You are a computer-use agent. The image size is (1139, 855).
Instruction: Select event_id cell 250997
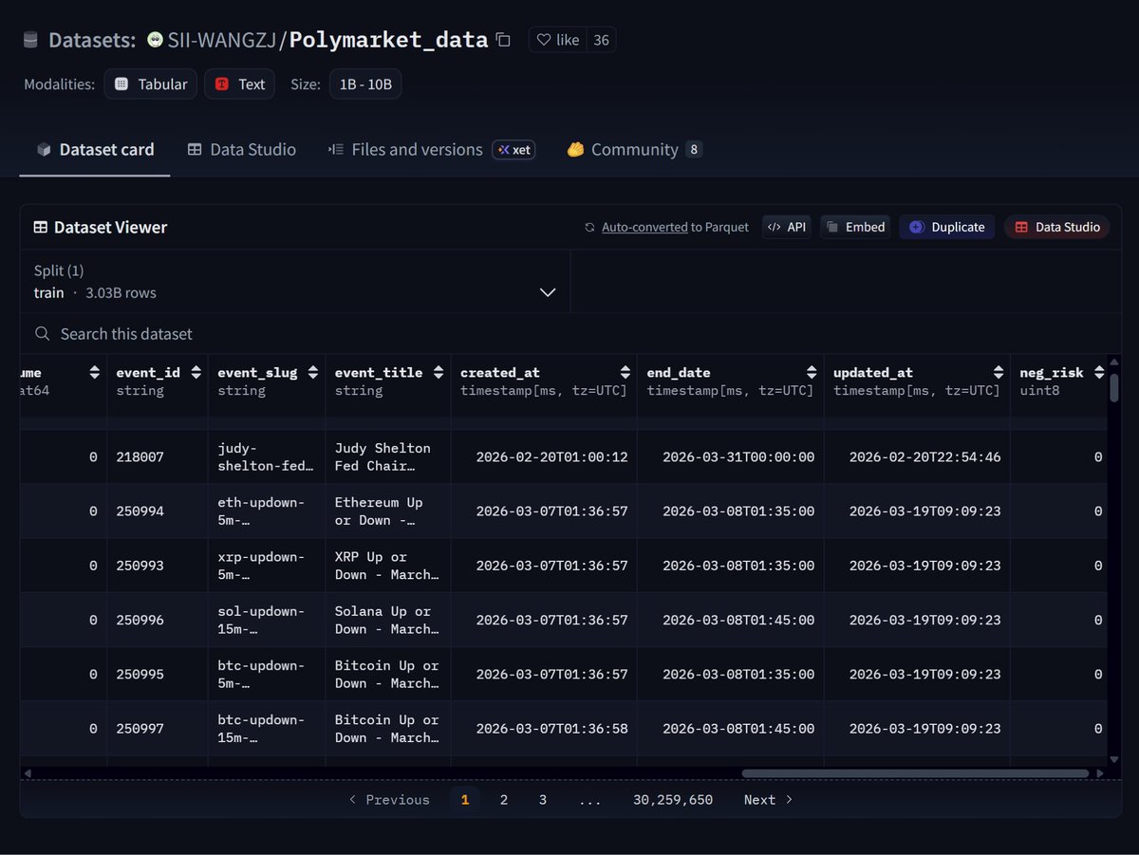pyautogui.click(x=158, y=729)
